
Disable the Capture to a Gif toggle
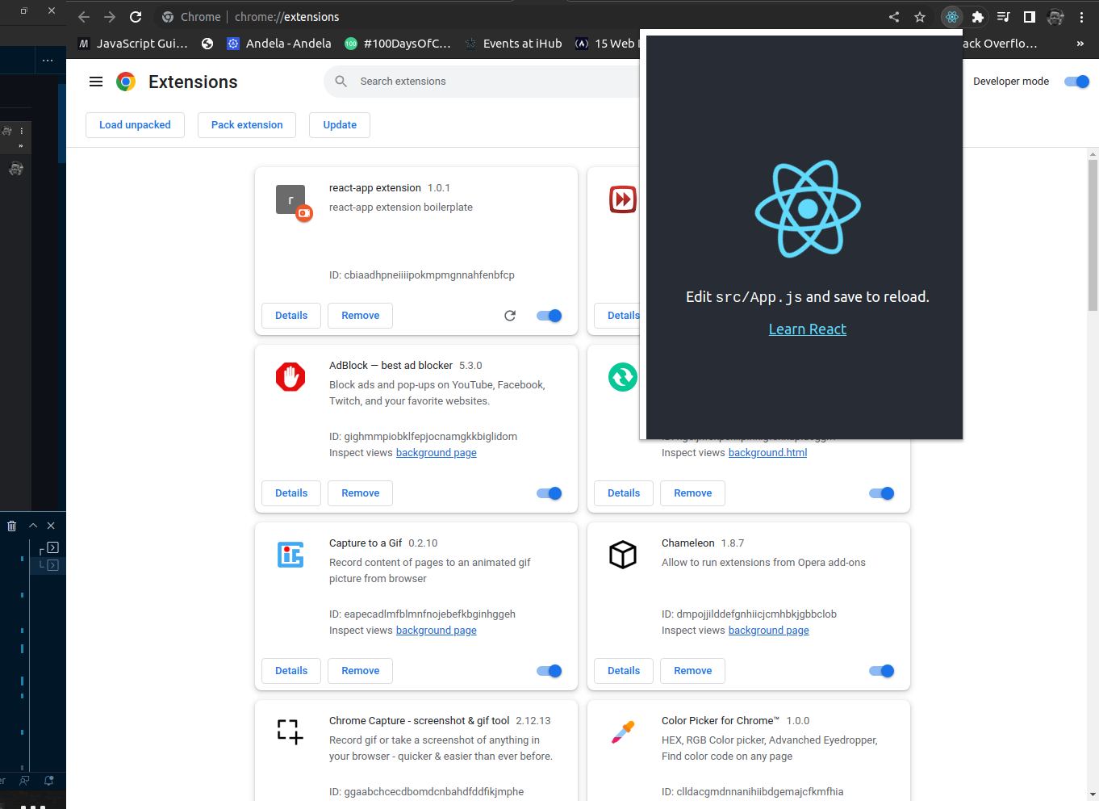coord(549,671)
